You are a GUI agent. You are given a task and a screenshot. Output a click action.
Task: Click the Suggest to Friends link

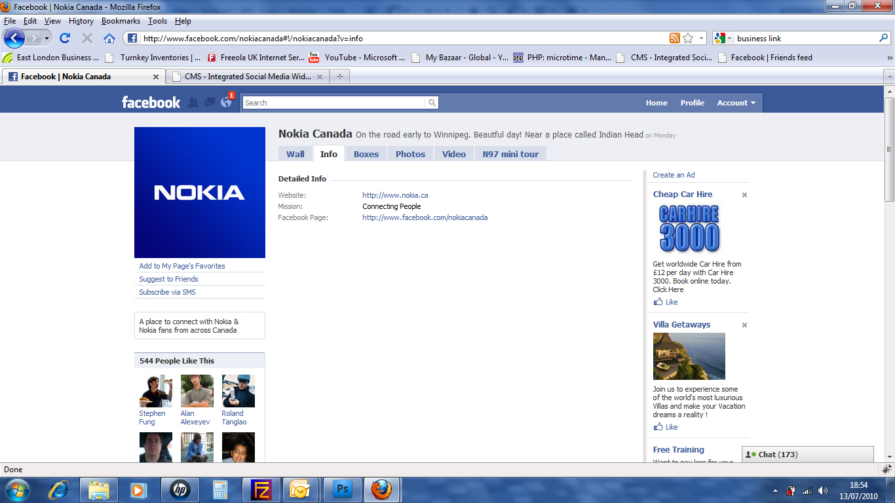pyautogui.click(x=168, y=279)
